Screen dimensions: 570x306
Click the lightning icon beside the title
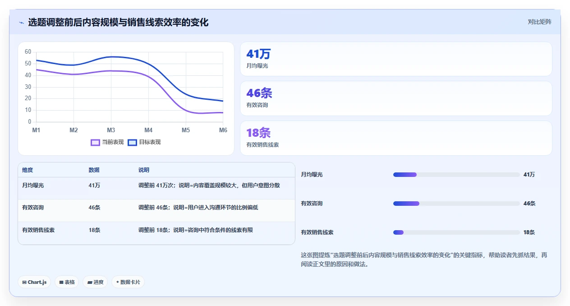pos(21,23)
